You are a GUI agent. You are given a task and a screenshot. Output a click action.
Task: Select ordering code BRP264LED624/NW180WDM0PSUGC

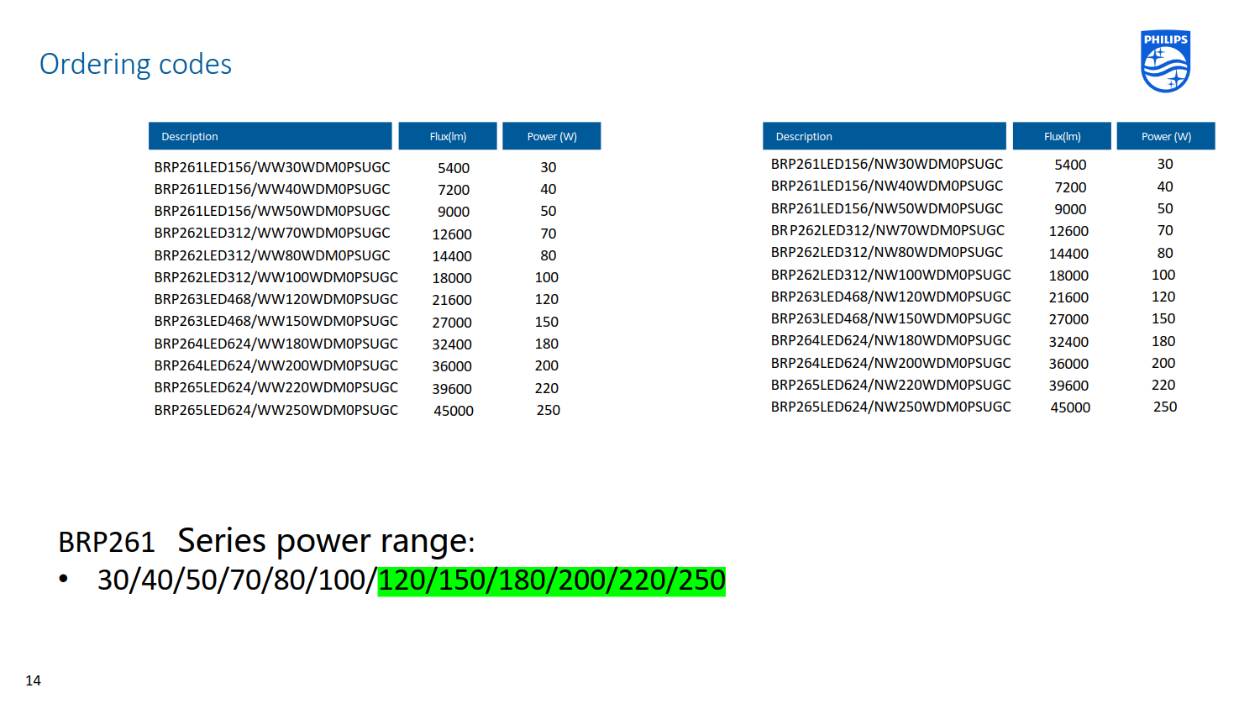pos(891,340)
